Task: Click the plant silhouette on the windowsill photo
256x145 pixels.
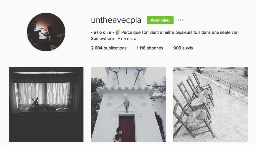Action: click(x=35, y=102)
